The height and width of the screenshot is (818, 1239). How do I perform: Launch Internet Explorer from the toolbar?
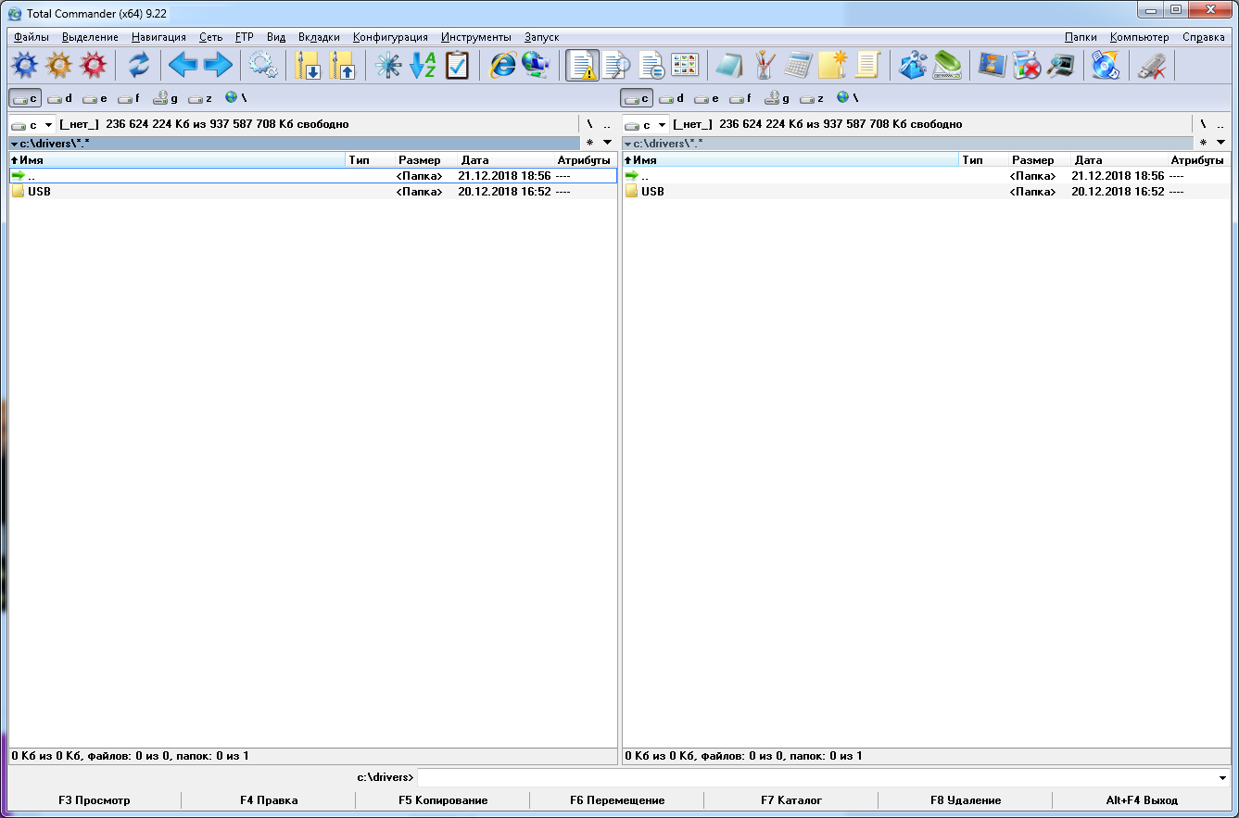[502, 65]
